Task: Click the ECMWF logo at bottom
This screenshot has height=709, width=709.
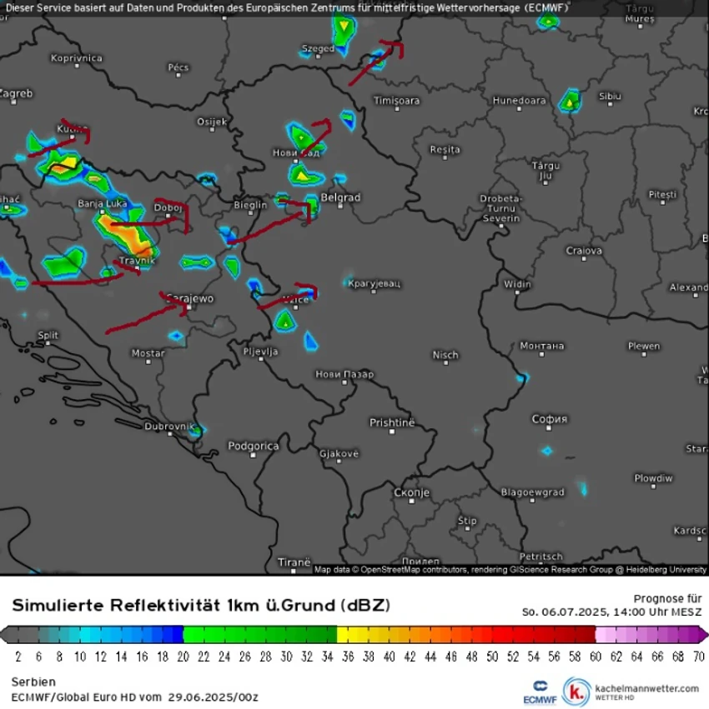Action: click(x=541, y=692)
